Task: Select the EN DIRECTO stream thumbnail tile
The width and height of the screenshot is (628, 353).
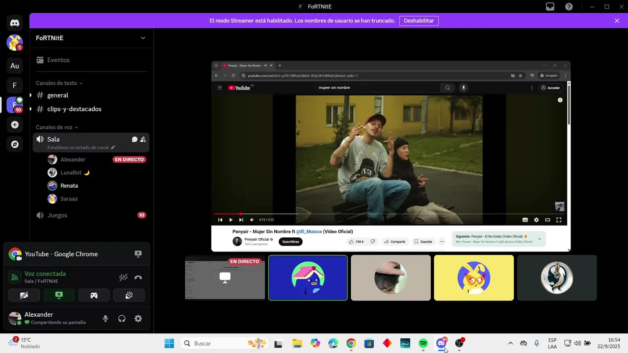Action: 225,277
